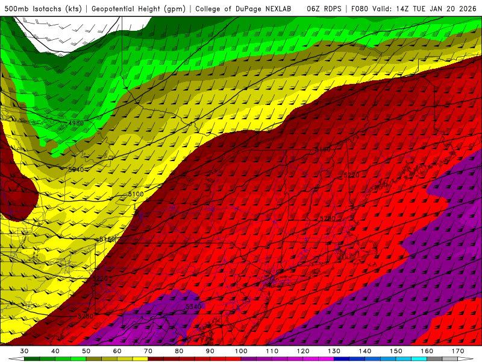Click the 5220 contour label on the map's right half

click(x=352, y=175)
